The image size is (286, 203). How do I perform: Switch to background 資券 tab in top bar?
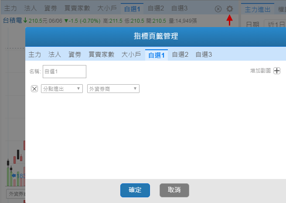pyautogui.click(x=51, y=8)
